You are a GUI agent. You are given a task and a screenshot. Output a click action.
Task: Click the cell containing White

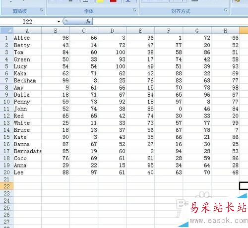27,123
